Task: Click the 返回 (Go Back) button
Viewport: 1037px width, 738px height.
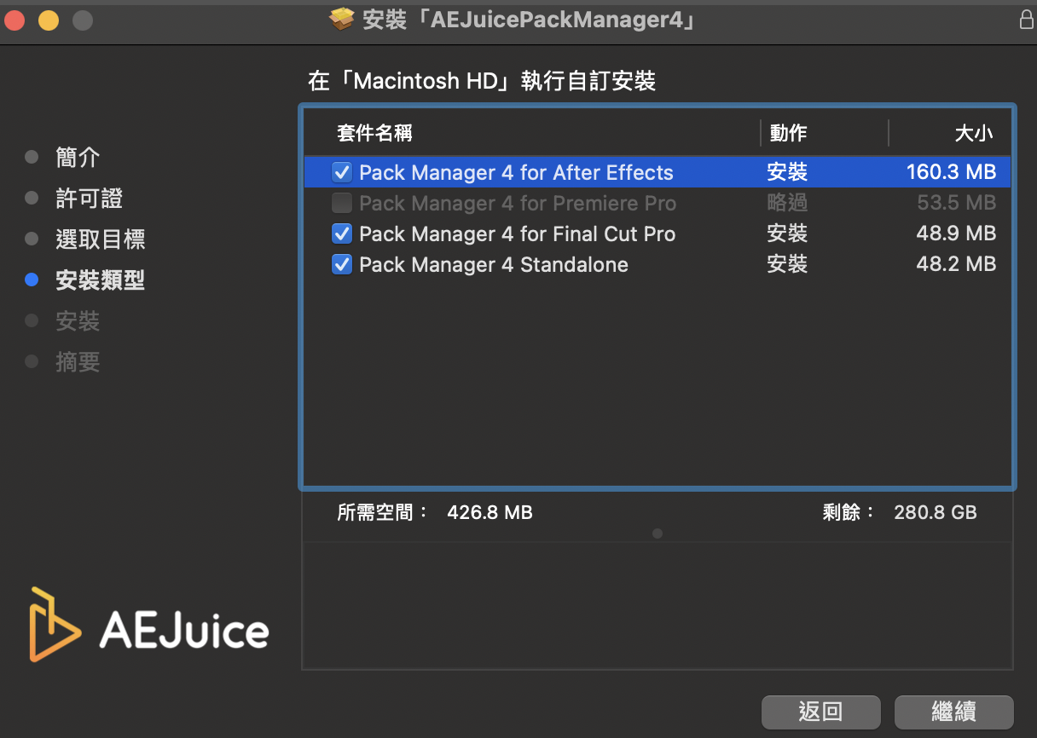Action: pos(820,712)
